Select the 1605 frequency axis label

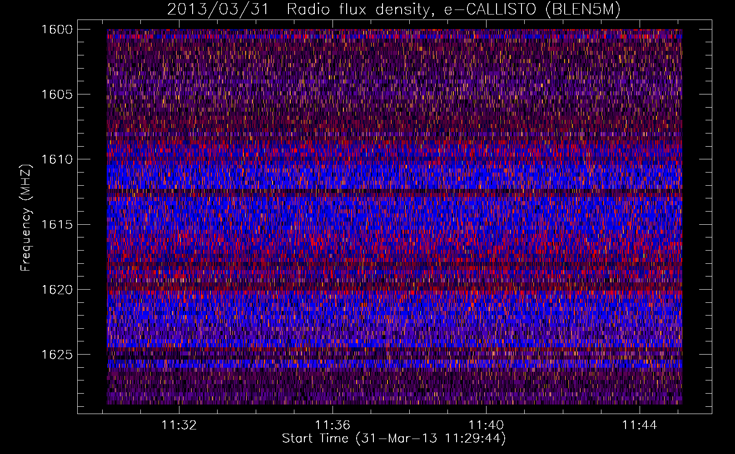click(57, 94)
